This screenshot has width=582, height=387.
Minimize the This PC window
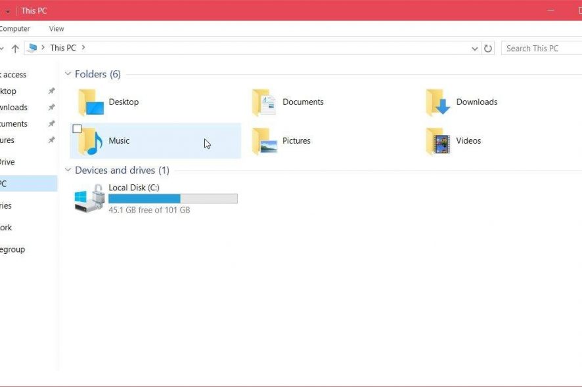point(551,10)
